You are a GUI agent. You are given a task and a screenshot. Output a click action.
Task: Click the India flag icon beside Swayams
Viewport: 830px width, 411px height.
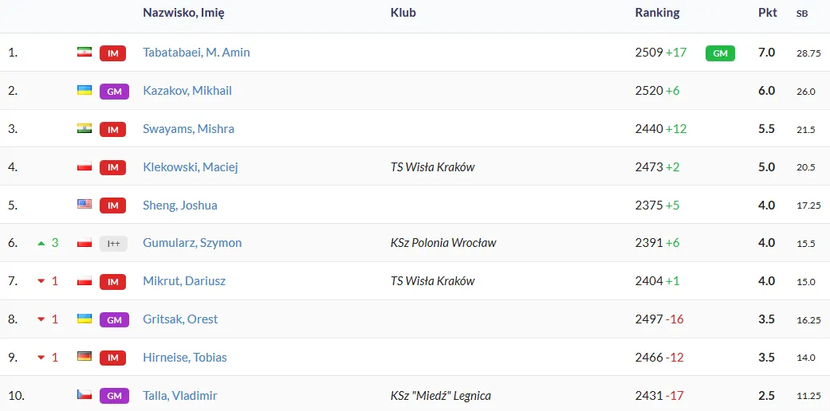click(x=85, y=128)
